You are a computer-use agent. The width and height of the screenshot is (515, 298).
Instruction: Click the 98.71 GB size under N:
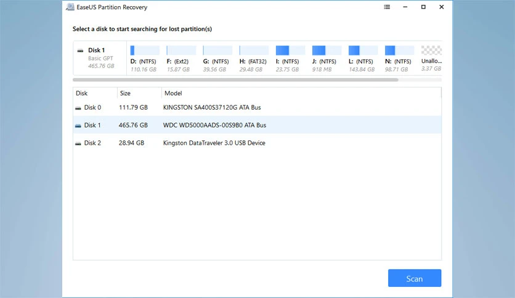click(397, 69)
